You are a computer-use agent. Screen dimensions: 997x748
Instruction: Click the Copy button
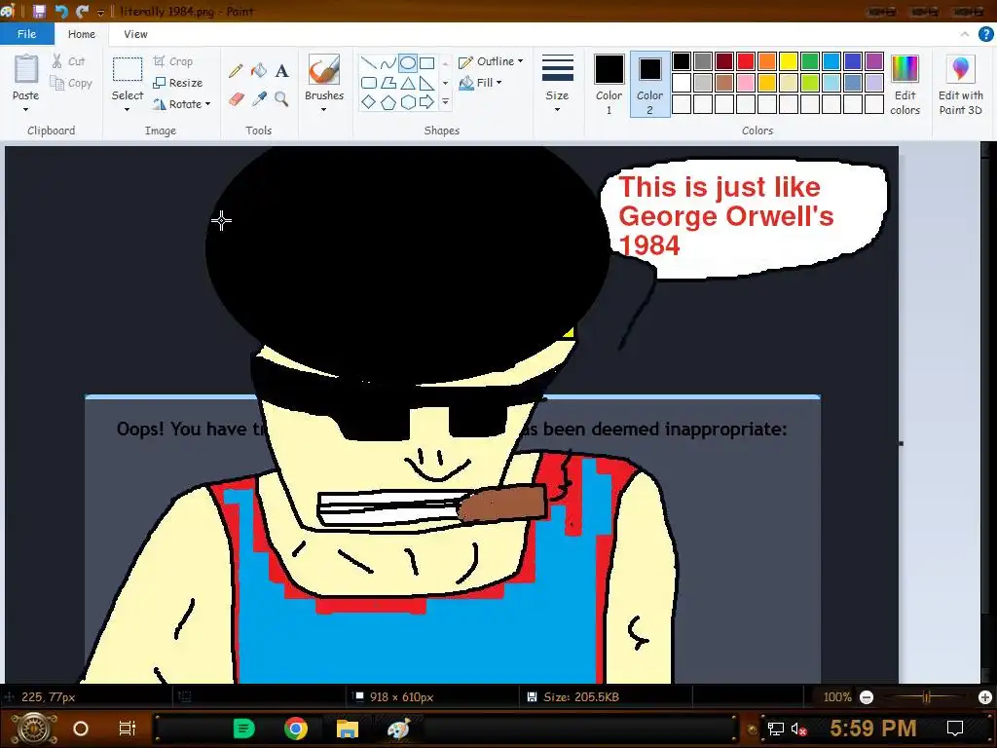coord(71,83)
